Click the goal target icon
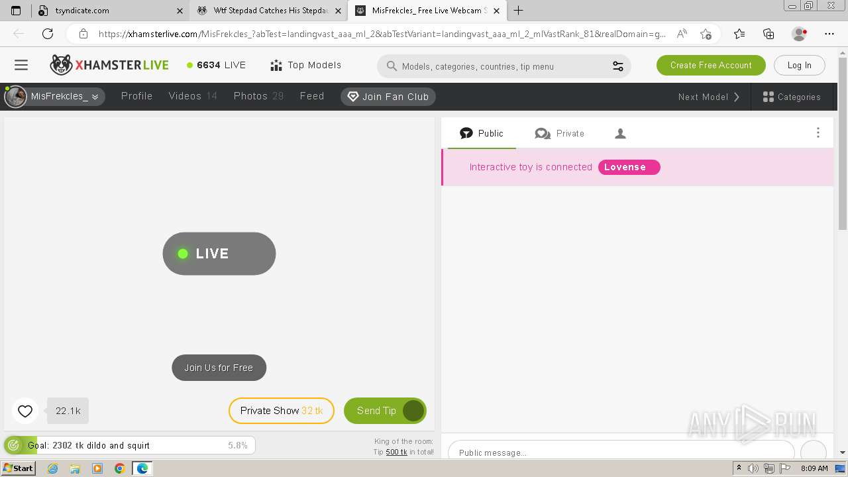This screenshot has width=848, height=477. click(x=13, y=445)
